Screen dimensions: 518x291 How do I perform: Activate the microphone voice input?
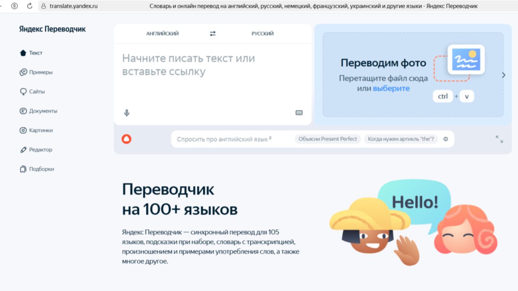(127, 113)
